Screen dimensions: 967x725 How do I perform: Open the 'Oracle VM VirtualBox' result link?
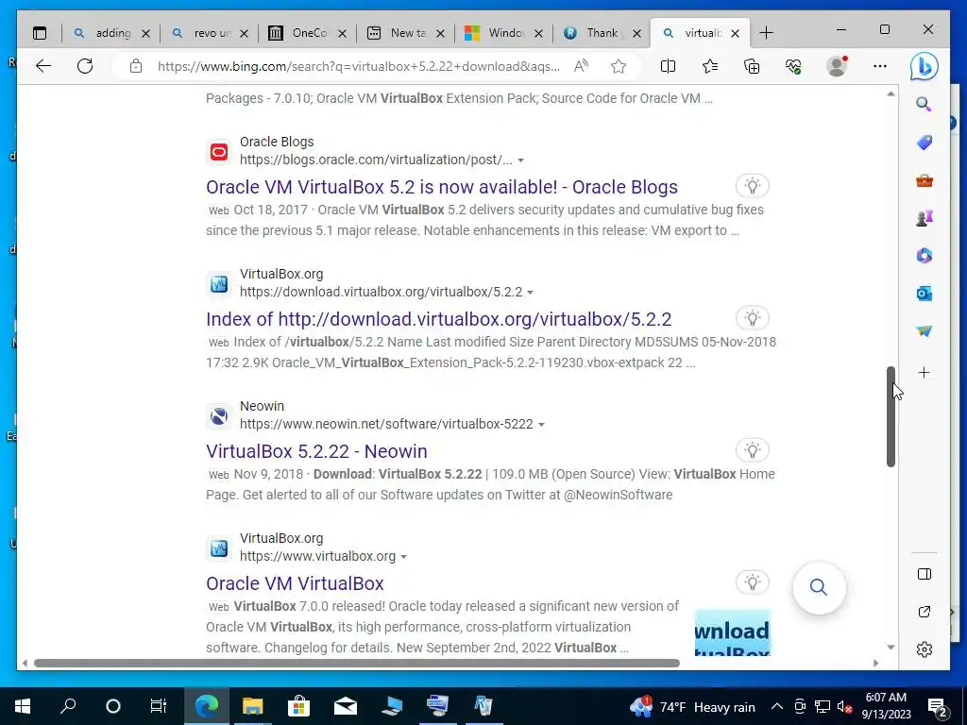pos(295,583)
